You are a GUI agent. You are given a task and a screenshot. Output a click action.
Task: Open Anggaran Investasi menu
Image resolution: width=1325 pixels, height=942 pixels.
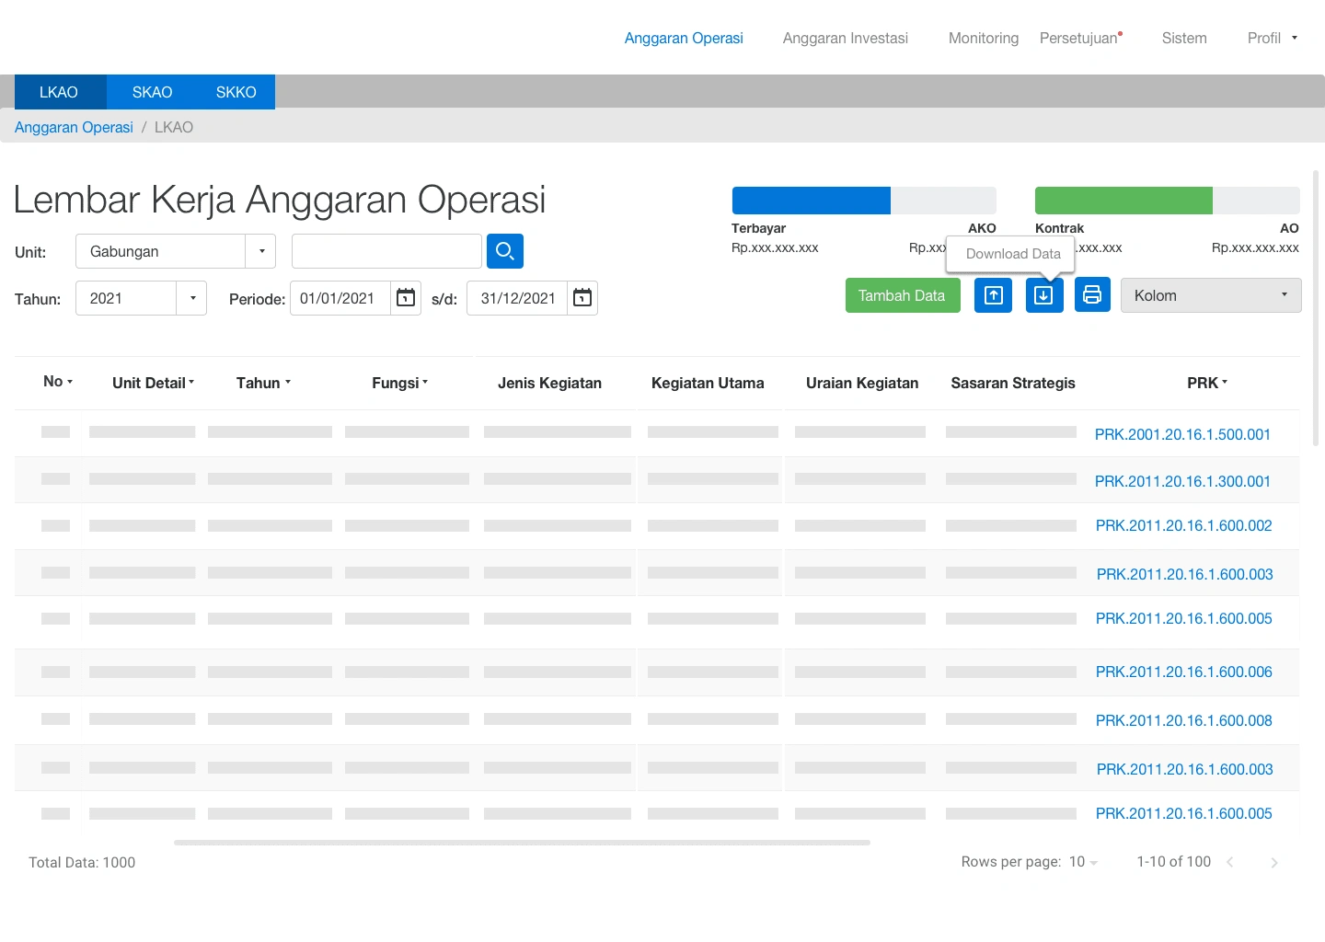coord(846,38)
